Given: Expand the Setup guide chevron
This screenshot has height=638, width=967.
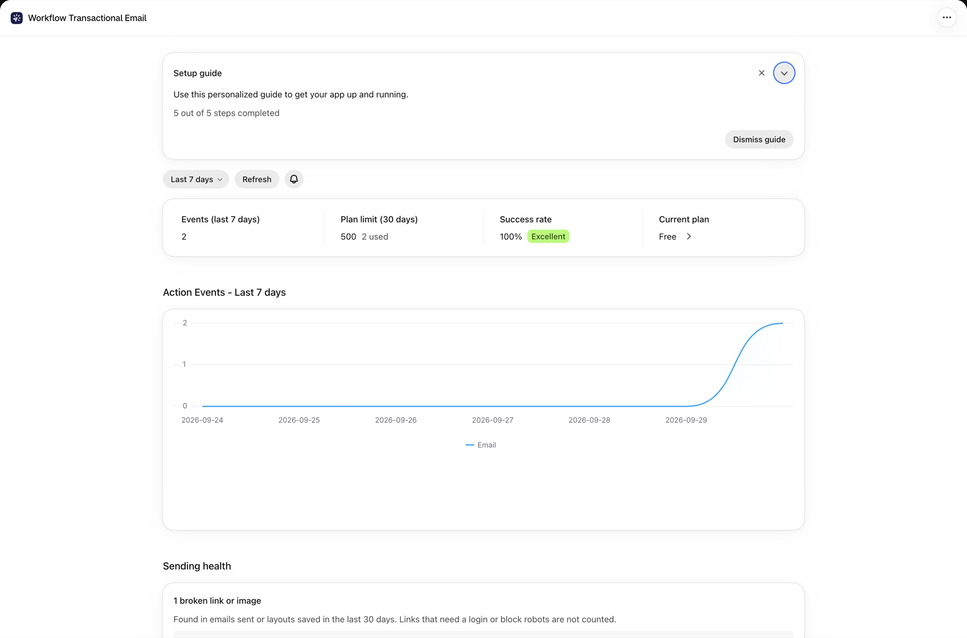Looking at the screenshot, I should tap(784, 73).
